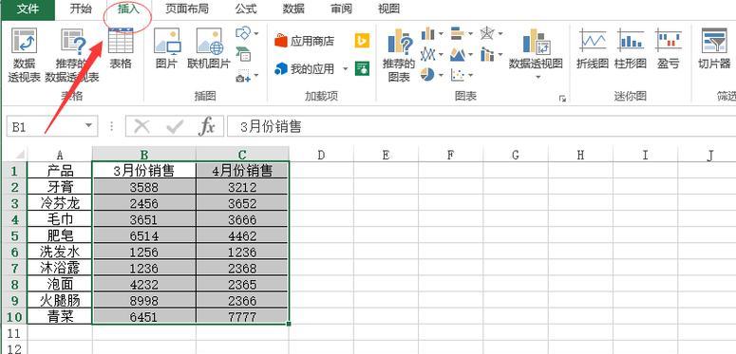736x354 pixels.
Task: Click the Slicer (切片器) icon
Action: (714, 40)
